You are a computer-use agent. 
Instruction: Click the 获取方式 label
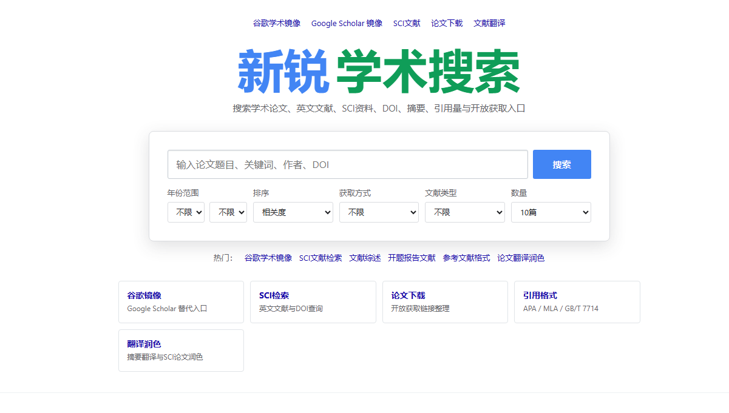[355, 193]
